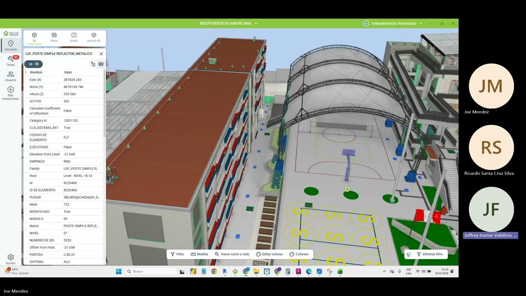This screenshot has height=296, width=526.
Task: Switch properties to list view
Action: (x=101, y=64)
